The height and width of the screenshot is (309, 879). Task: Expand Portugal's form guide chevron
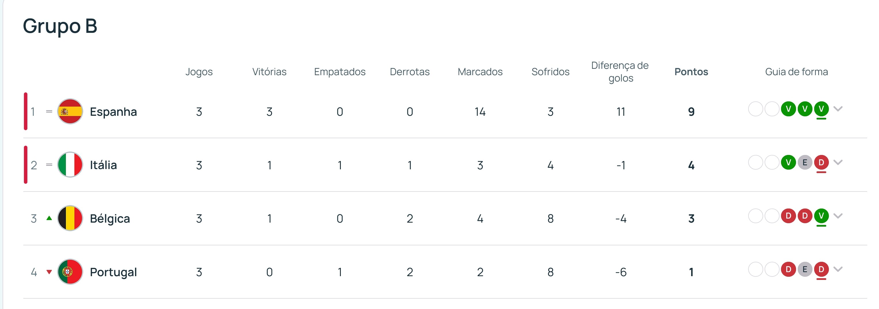click(838, 269)
